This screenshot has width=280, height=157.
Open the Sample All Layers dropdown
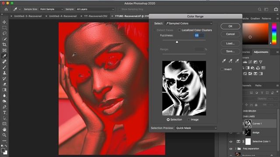[95, 9]
